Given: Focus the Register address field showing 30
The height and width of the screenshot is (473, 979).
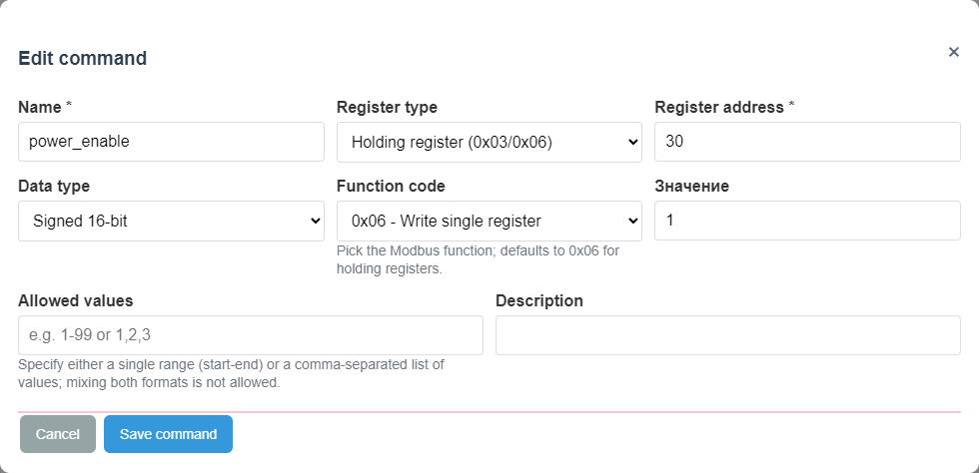Looking at the screenshot, I should click(x=807, y=142).
